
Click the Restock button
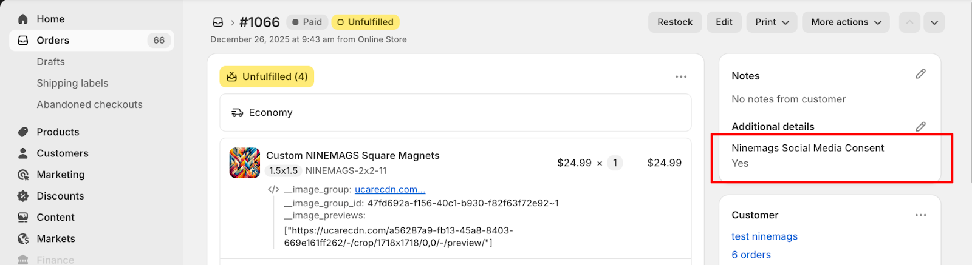pyautogui.click(x=674, y=22)
